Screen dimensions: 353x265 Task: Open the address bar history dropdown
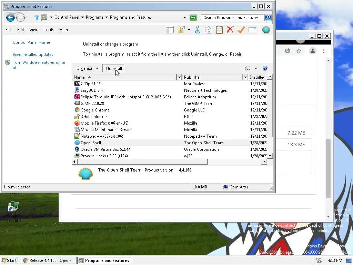click(184, 17)
